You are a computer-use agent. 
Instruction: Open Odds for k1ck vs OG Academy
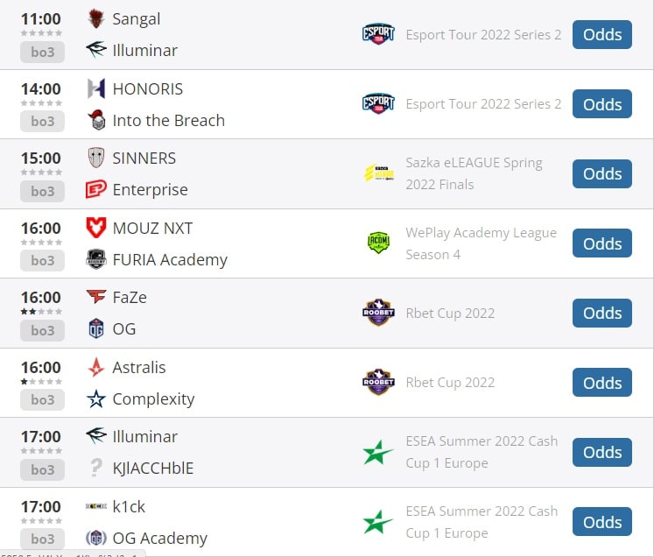(x=601, y=522)
